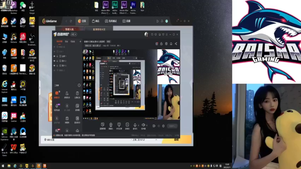
Task: Click WeGame yellow launch game button
Action: [x=177, y=140]
